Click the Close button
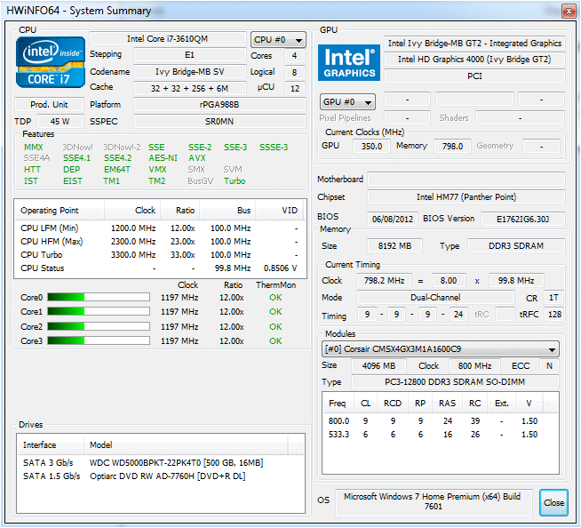Viewport: 581px width, 528px height. 553,503
